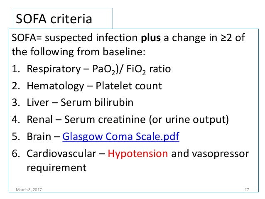Select the SOFA criteria title box
The height and width of the screenshot is (199, 265).
pos(63,18)
